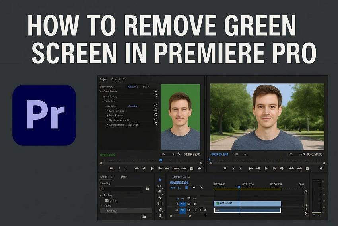This screenshot has height=226, width=338.
Task: Reset the White Sotioty parameter
Action: click(155, 96)
